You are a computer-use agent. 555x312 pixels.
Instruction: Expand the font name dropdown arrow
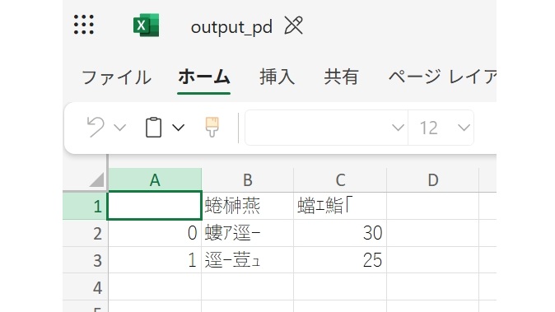398,128
